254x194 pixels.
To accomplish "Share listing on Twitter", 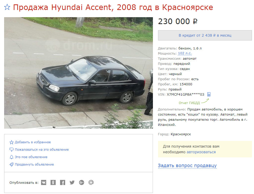I will coord(72,182).
